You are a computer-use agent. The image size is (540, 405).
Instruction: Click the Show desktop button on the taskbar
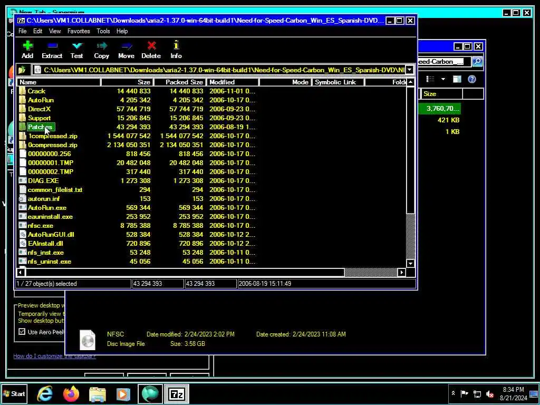[x=534, y=394]
